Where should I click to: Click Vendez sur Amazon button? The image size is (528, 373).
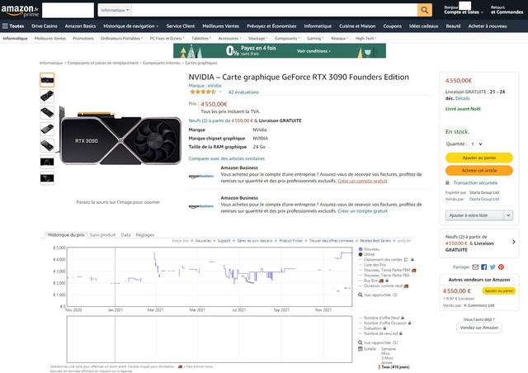[x=478, y=328]
